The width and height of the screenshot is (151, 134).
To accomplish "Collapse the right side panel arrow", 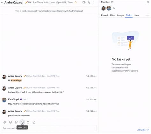I will tap(147, 2).
